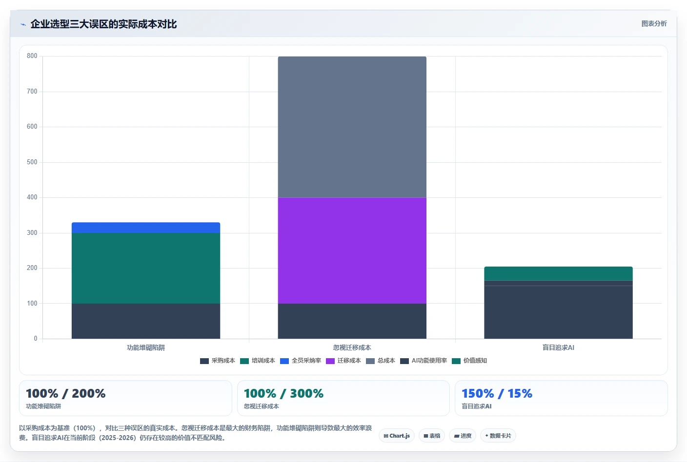The height and width of the screenshot is (462, 687).
Task: Click the 图表分析 label in the header
Action: [x=654, y=23]
